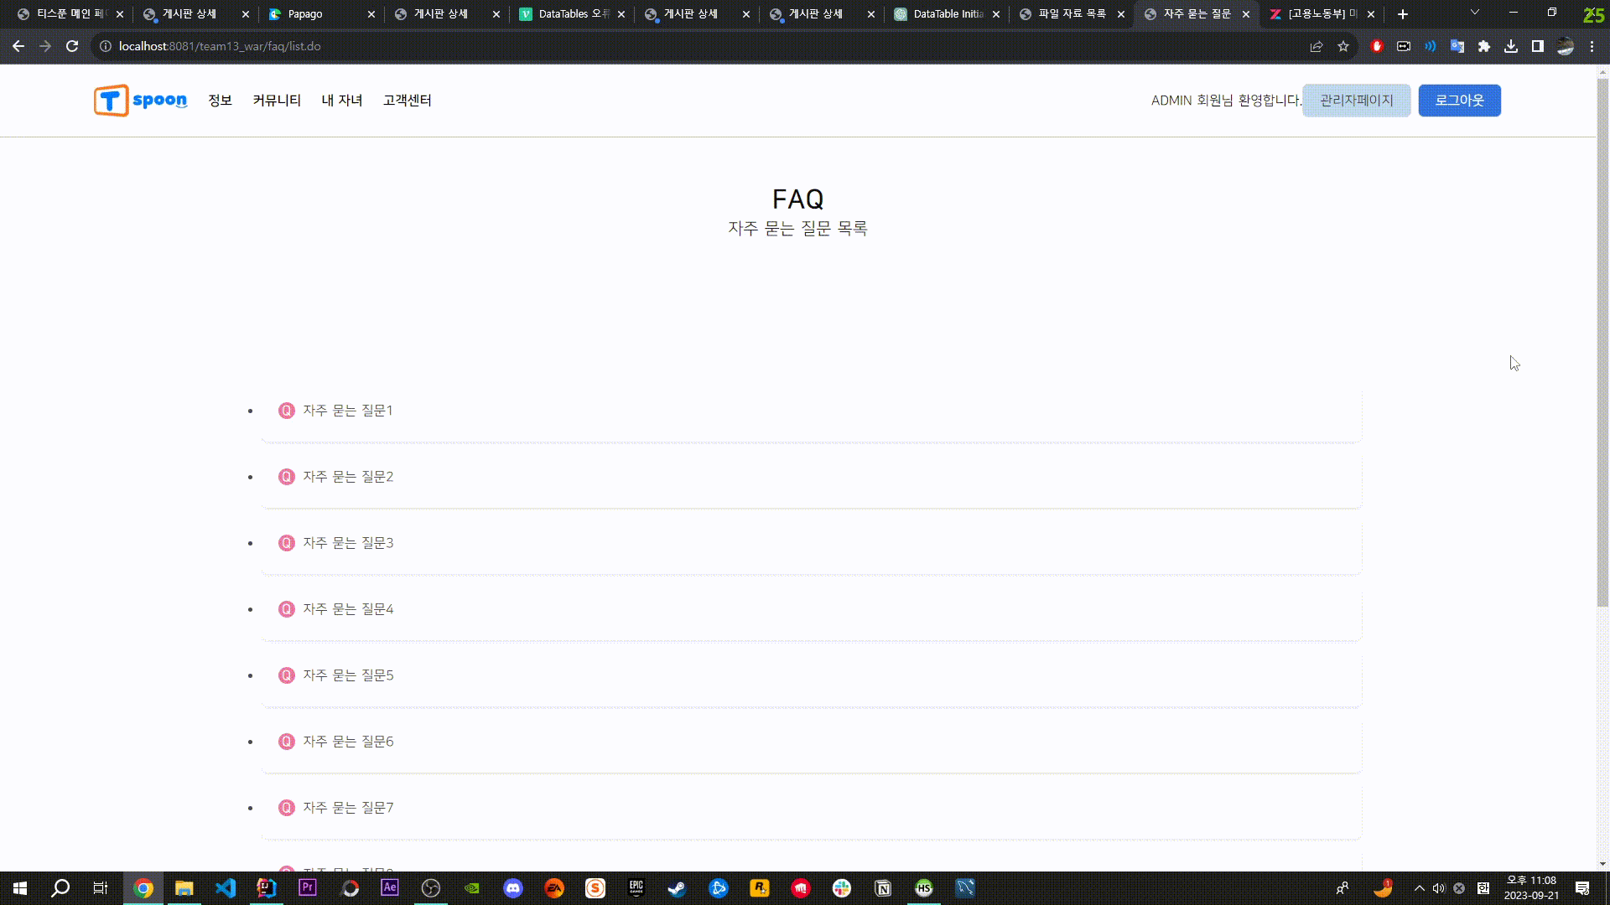
Task: Open Chrome downloads icon
Action: coord(1511,46)
